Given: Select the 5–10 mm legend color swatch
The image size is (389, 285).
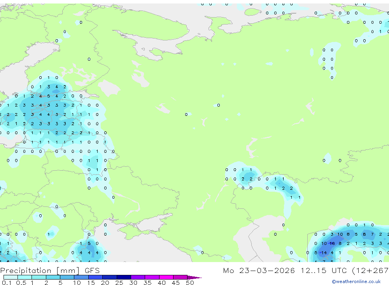Looking at the screenshot, I should 67,277.
